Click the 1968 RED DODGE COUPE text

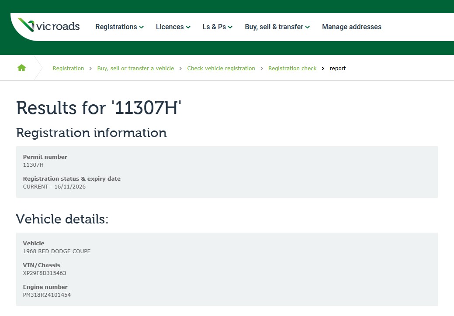tap(56, 251)
